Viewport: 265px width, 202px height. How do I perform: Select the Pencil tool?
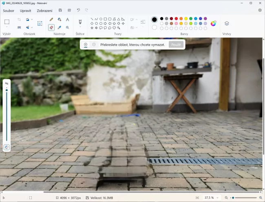click(51, 19)
